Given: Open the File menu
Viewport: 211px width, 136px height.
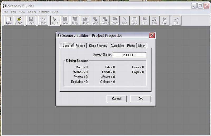Looking at the screenshot, I should pyautogui.click(x=6, y=12).
